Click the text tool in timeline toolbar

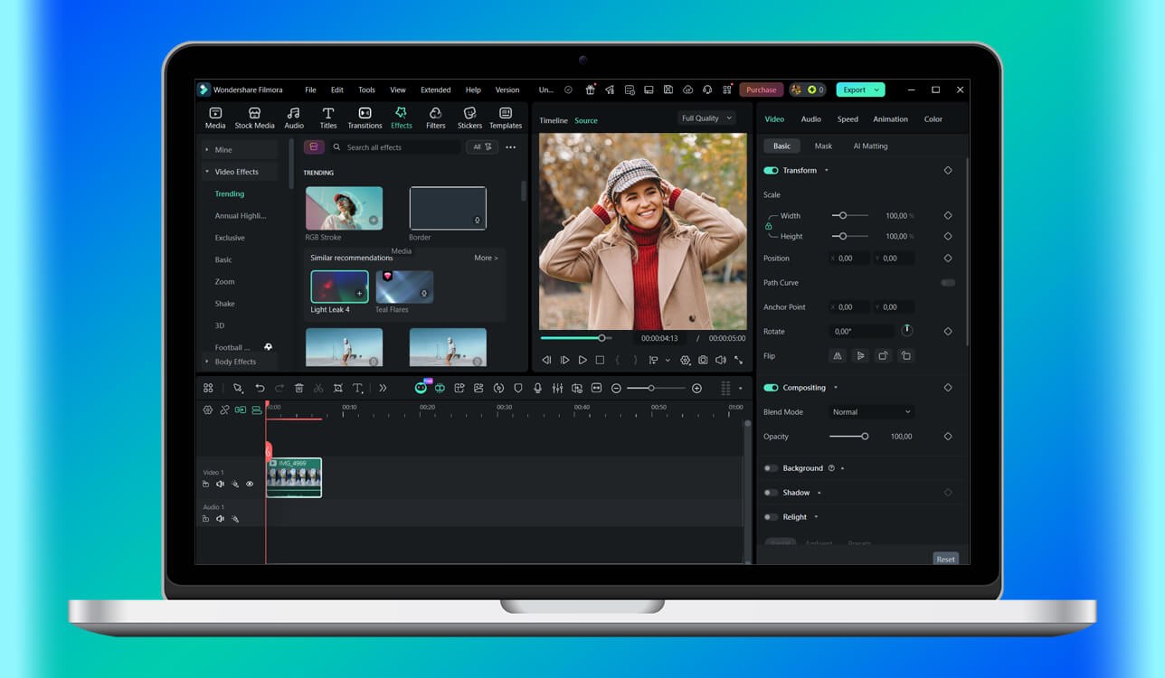click(357, 388)
